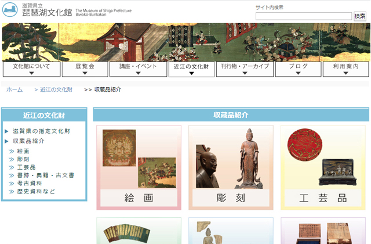Open the 講座・イベント menu
The width and height of the screenshot is (371, 244).
click(137, 69)
